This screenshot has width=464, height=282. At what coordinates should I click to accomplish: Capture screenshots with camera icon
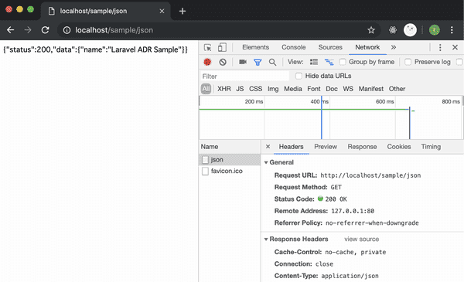click(x=243, y=62)
